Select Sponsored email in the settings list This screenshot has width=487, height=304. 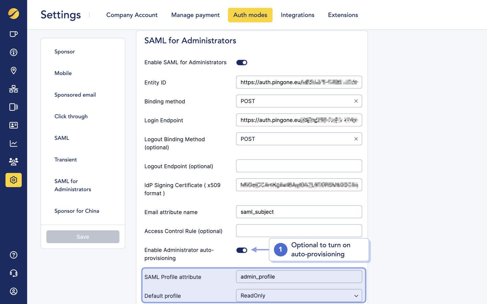(x=75, y=95)
